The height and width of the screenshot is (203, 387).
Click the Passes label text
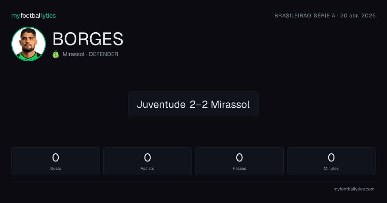239,168
